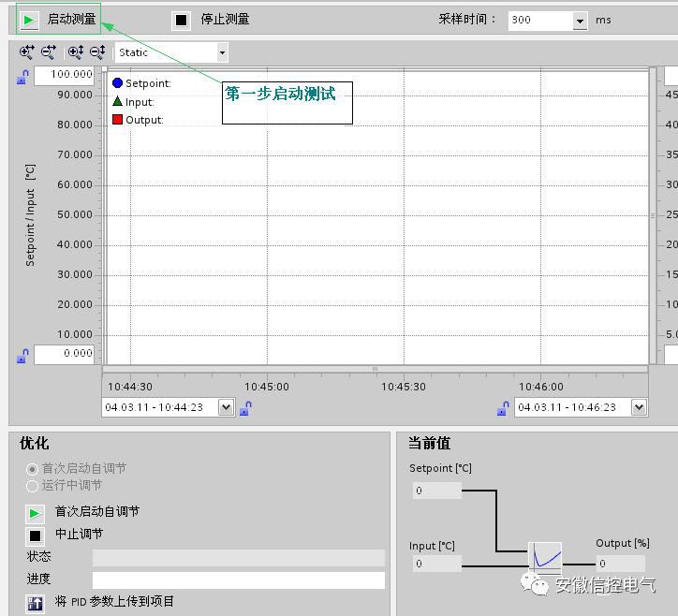Click the 进度 progress bar
This screenshot has height=616, width=678.
pos(238,580)
